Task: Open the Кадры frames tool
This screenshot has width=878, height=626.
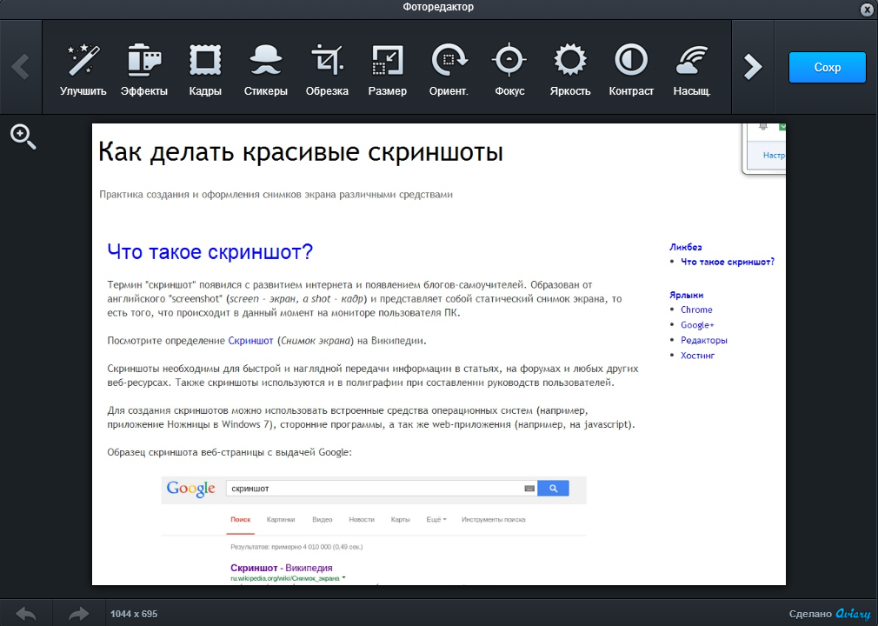Action: click(x=205, y=70)
